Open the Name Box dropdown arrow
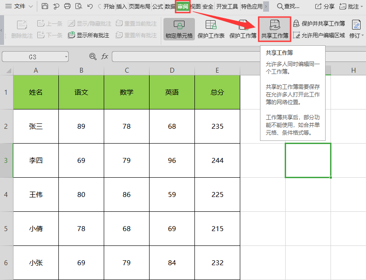The width and height of the screenshot is (366, 280). click(x=66, y=57)
